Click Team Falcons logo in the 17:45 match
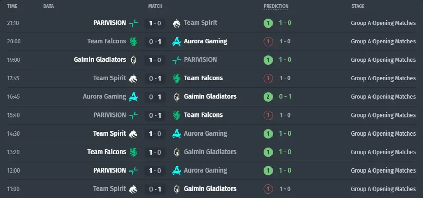 click(x=177, y=78)
